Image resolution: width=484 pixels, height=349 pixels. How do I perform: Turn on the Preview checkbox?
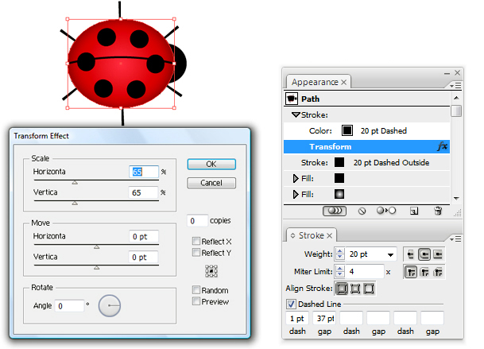coord(196,301)
